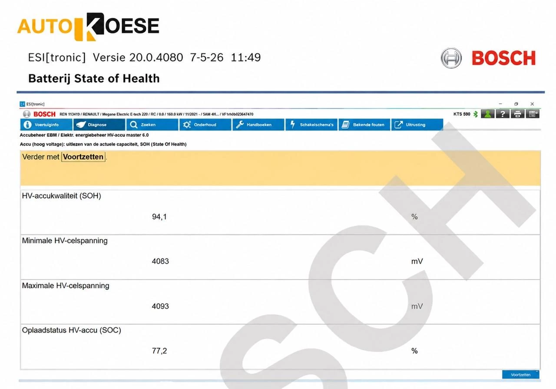556x389 pixels.
Task: Click the printer icon to print
Action: coord(517,114)
